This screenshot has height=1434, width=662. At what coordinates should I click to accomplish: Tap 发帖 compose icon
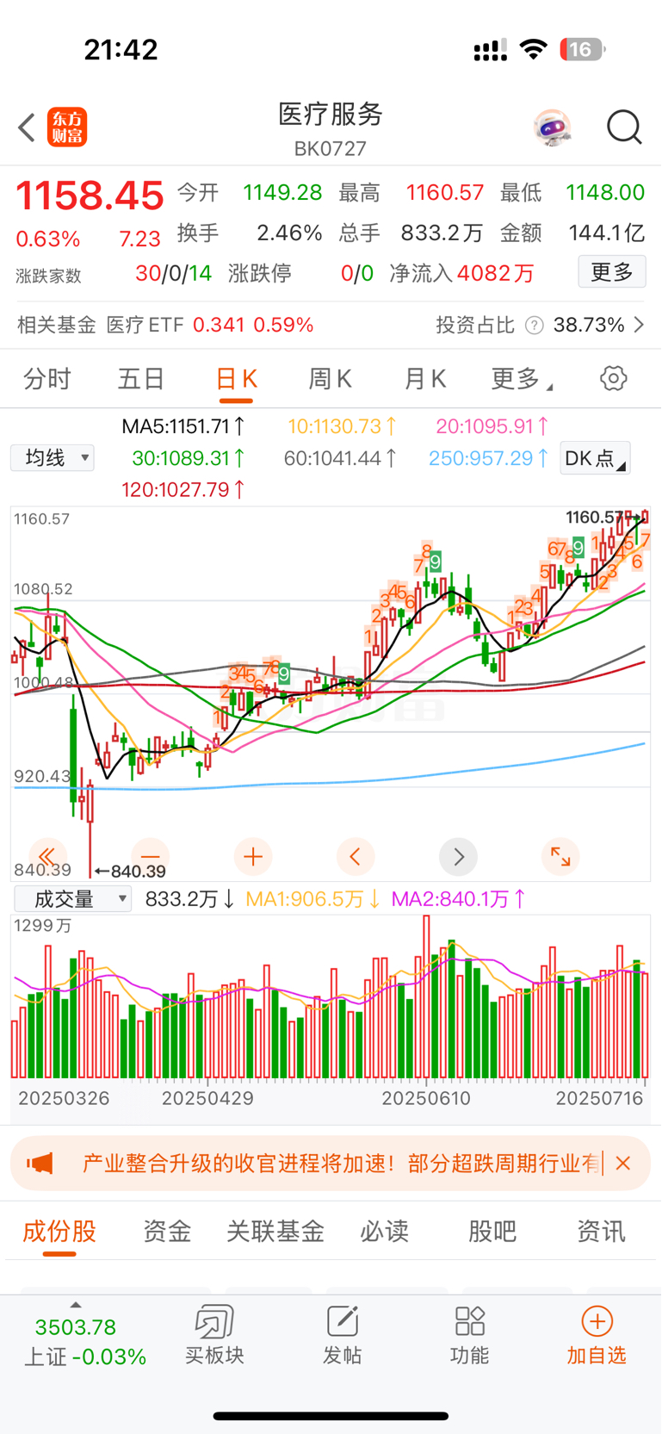click(342, 1321)
